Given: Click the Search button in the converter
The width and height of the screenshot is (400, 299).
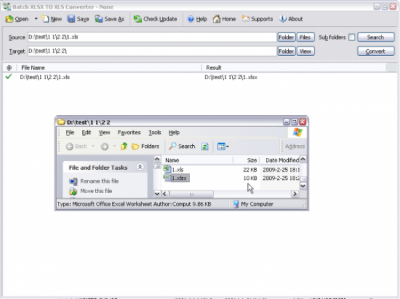Looking at the screenshot, I should point(376,37).
